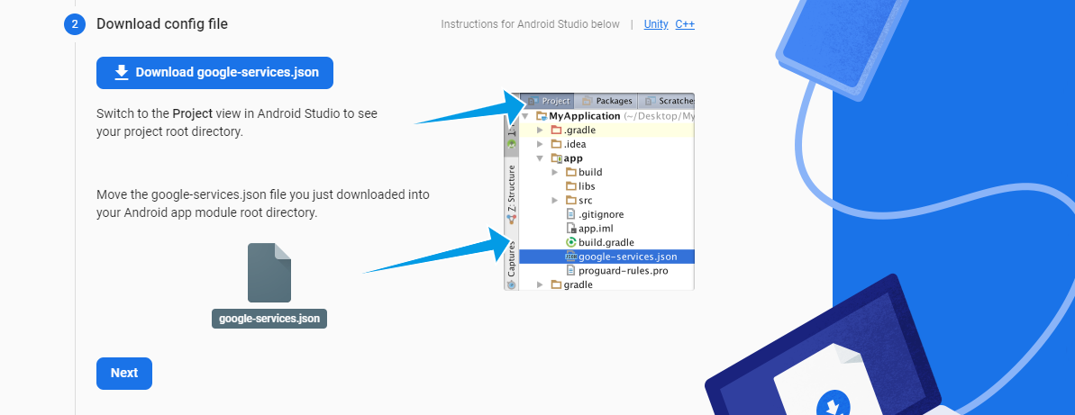1075x415 pixels.
Task: Click the 'Download config file' heading
Action: pos(162,24)
